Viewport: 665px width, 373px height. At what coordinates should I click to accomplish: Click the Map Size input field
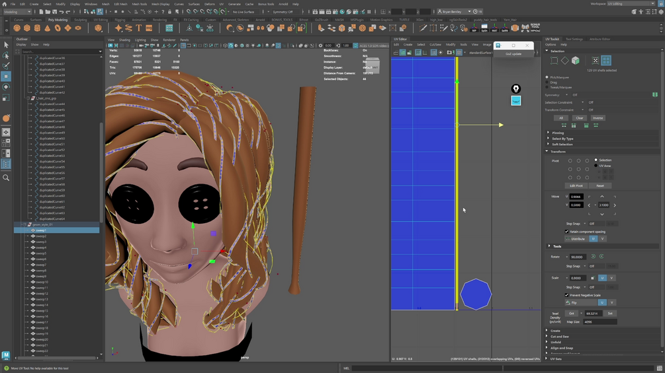(x=600, y=322)
